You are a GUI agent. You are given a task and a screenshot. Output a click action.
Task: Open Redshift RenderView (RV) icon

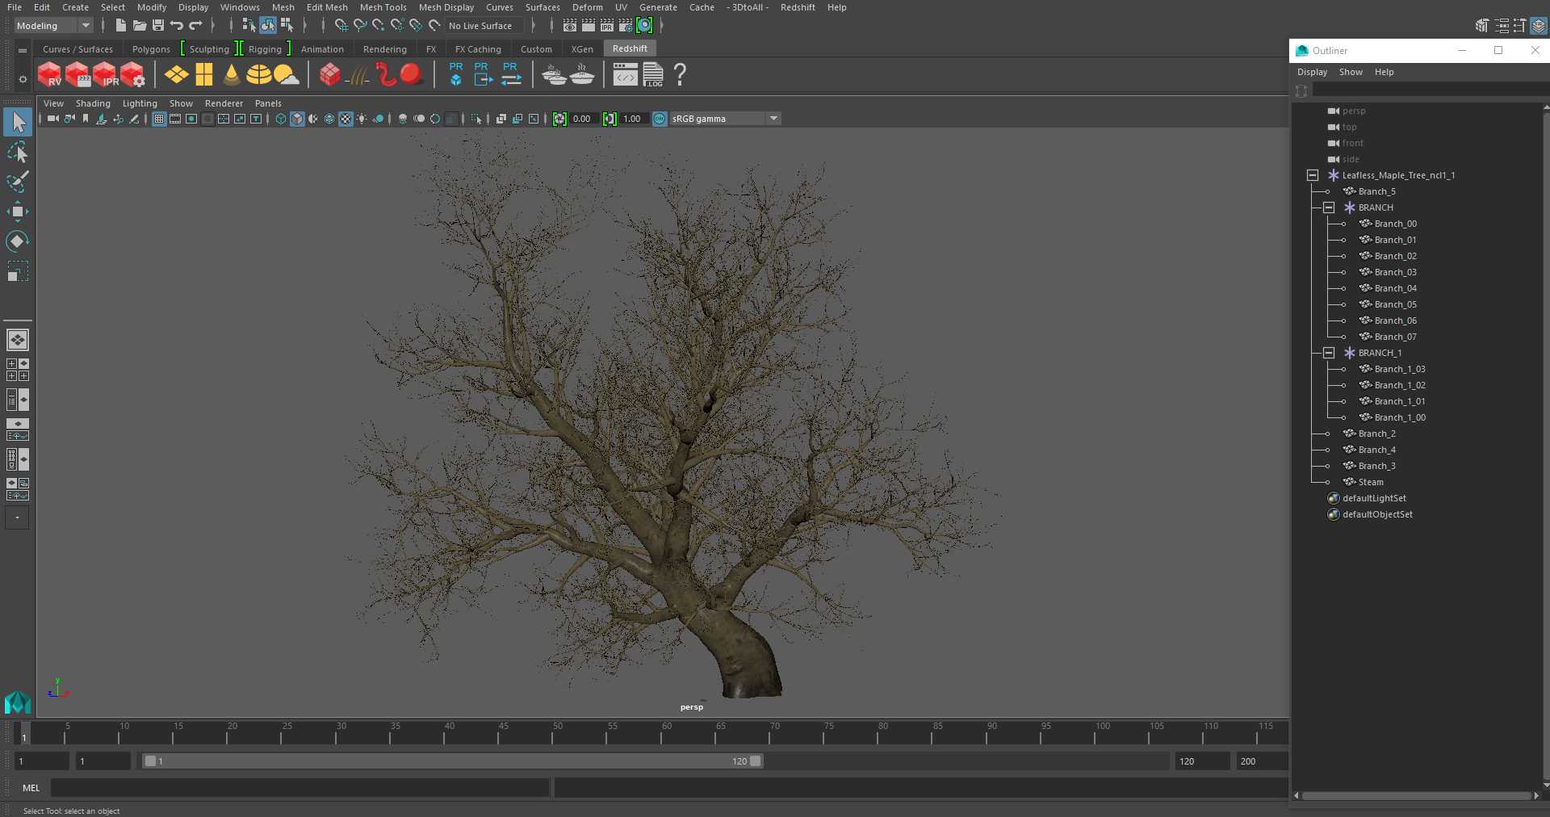click(49, 75)
